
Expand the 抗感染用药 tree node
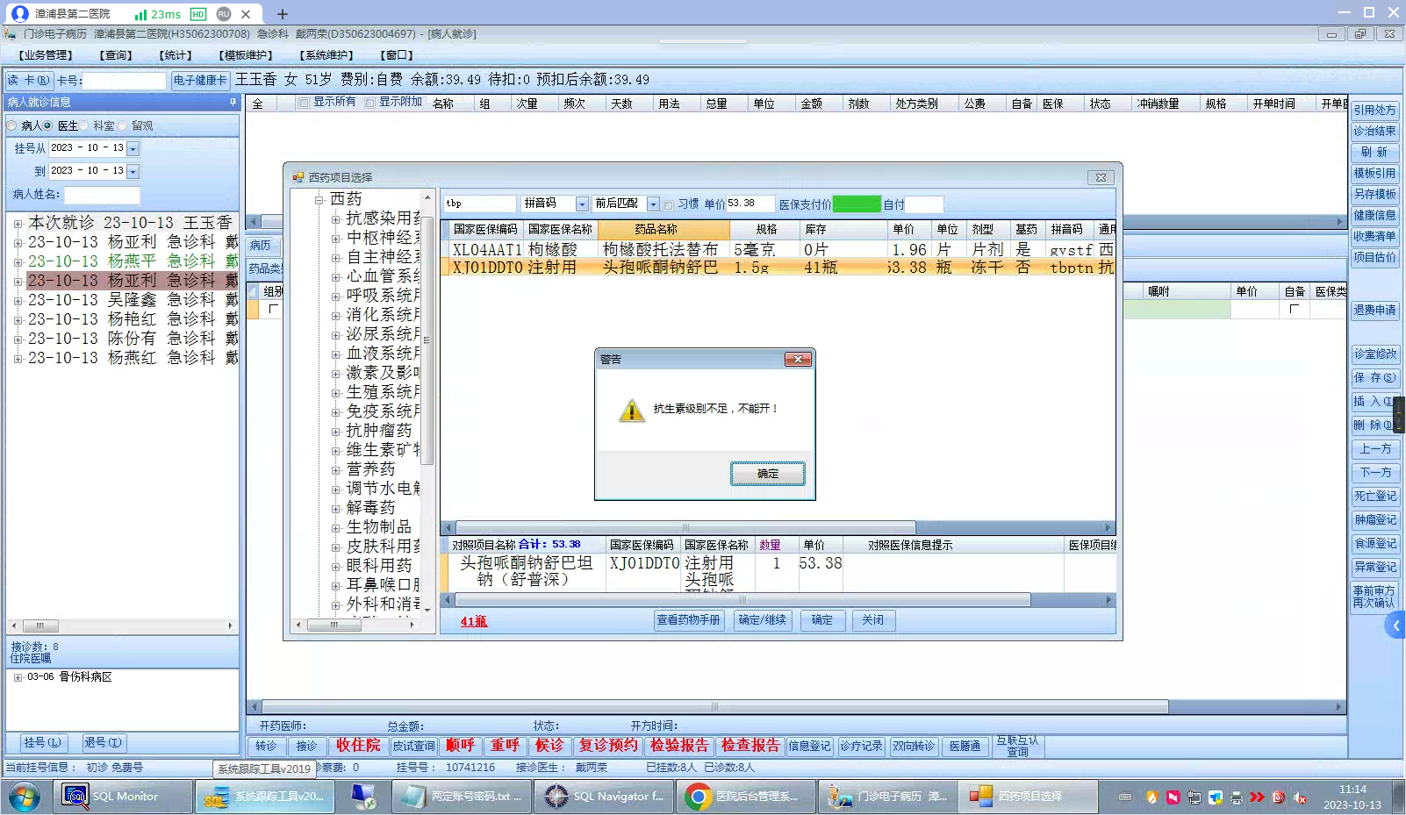[x=335, y=218]
